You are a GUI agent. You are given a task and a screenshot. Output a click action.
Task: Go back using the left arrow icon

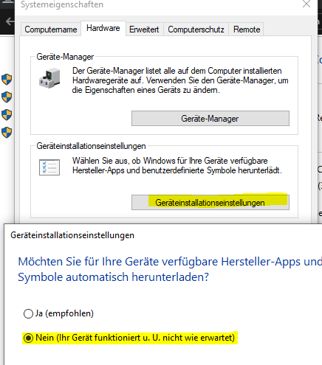10,21
